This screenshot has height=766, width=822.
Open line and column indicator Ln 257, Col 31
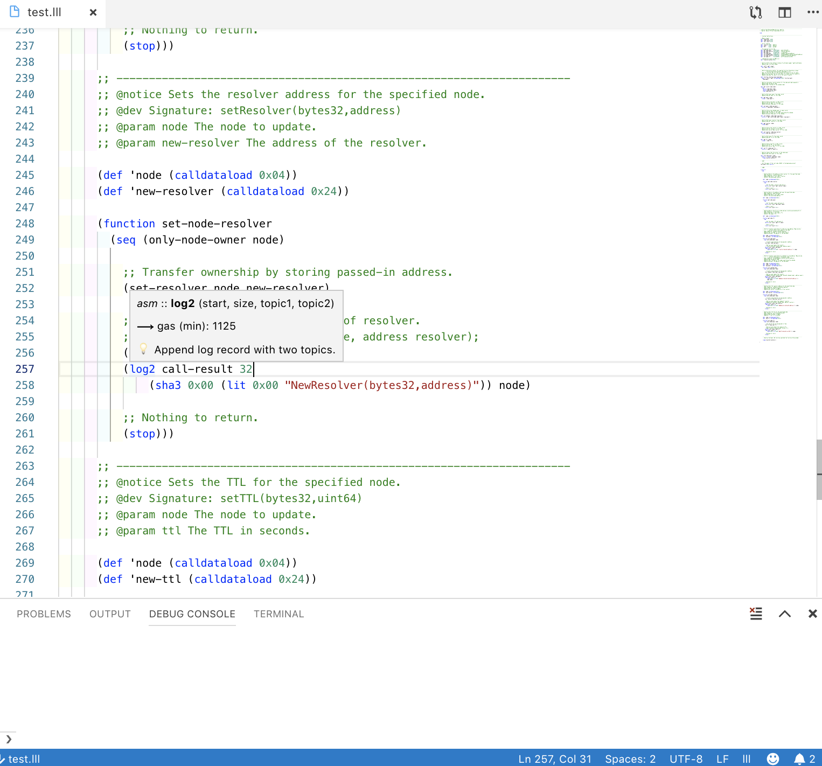coord(555,758)
